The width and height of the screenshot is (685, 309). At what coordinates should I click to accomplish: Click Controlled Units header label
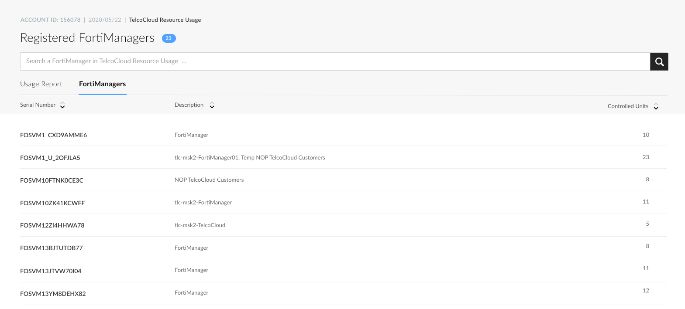tap(628, 106)
